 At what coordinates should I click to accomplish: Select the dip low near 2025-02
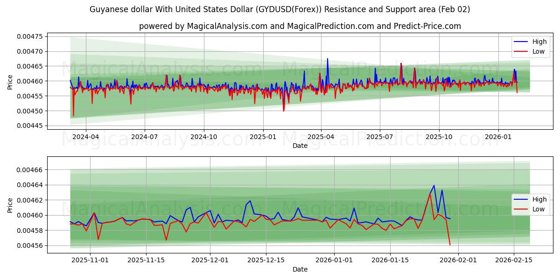click(x=284, y=111)
